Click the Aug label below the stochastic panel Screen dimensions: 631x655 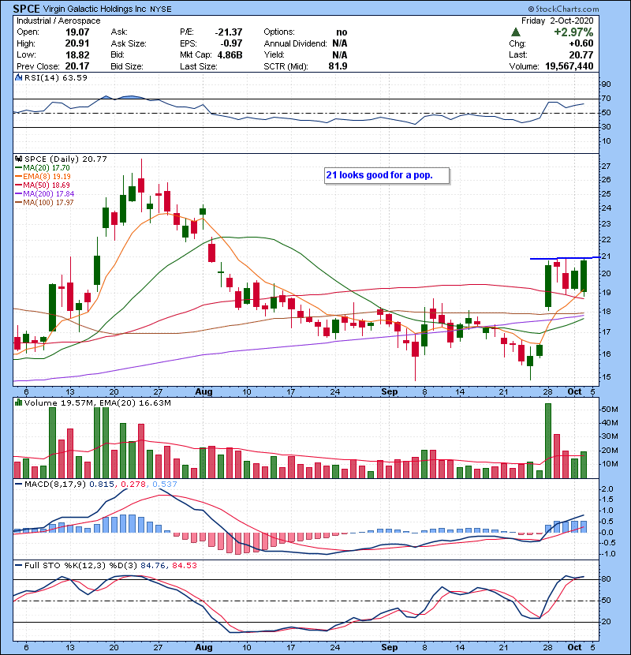coord(203,647)
